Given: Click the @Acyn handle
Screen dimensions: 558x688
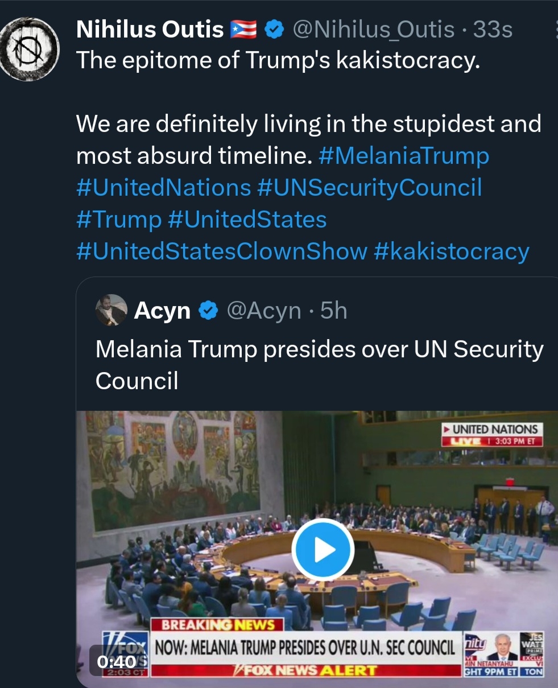Looking at the screenshot, I should tap(263, 311).
